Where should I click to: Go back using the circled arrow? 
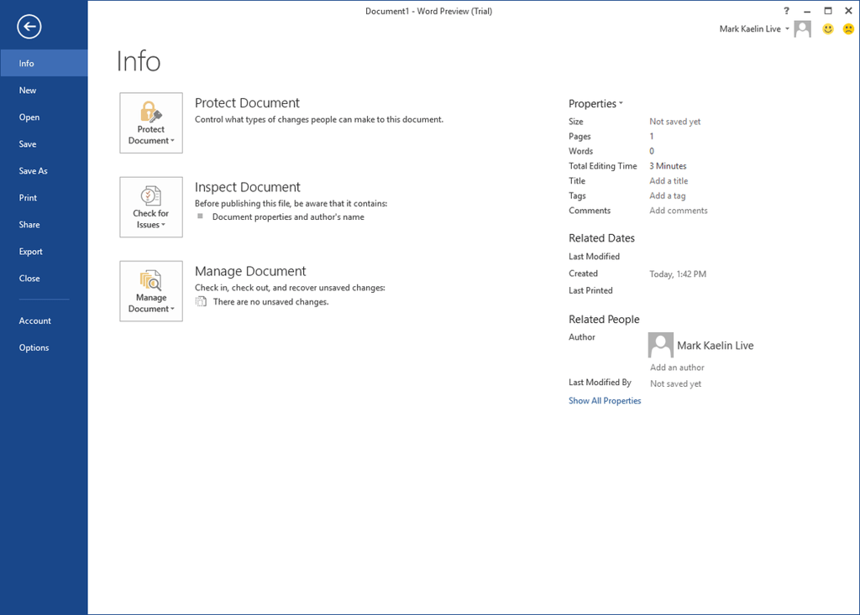(x=29, y=26)
